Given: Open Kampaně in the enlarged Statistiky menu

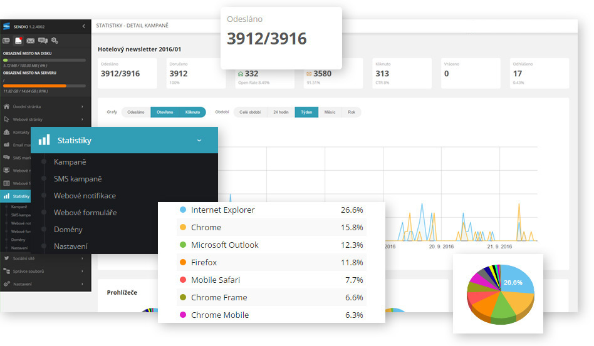Looking at the screenshot, I should click(x=70, y=162).
